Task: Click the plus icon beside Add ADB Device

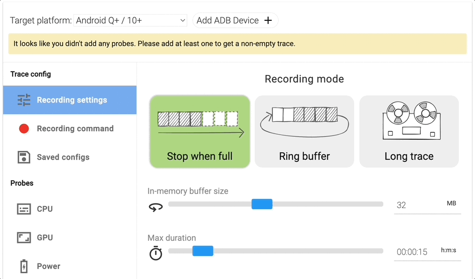Action: pos(268,20)
